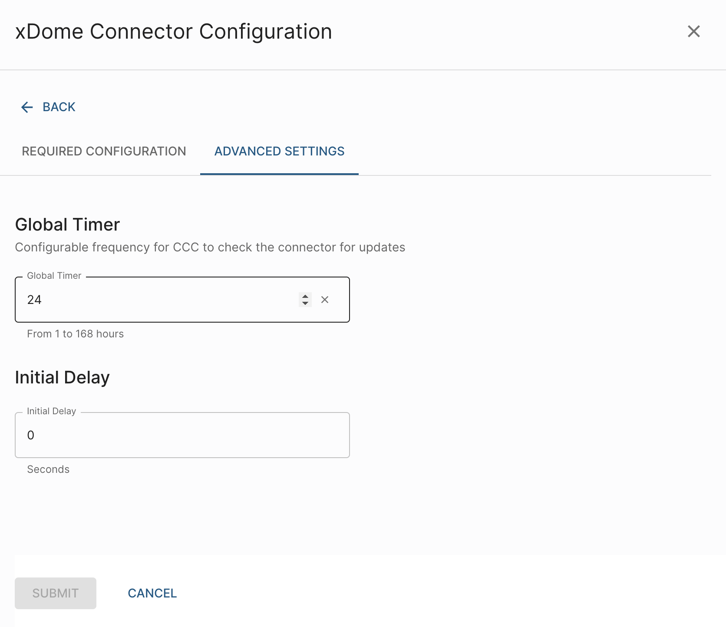The height and width of the screenshot is (627, 726).
Task: Switch to the Required Configuration tab
Action: (x=104, y=151)
